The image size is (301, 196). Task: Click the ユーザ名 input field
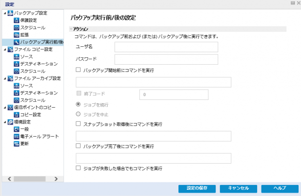[x=166, y=47]
